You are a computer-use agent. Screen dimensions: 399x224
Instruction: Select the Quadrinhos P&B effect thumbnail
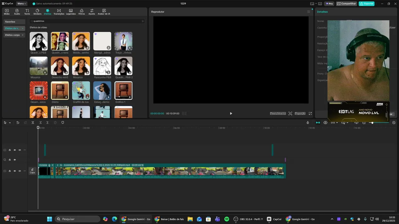pyautogui.click(x=39, y=41)
